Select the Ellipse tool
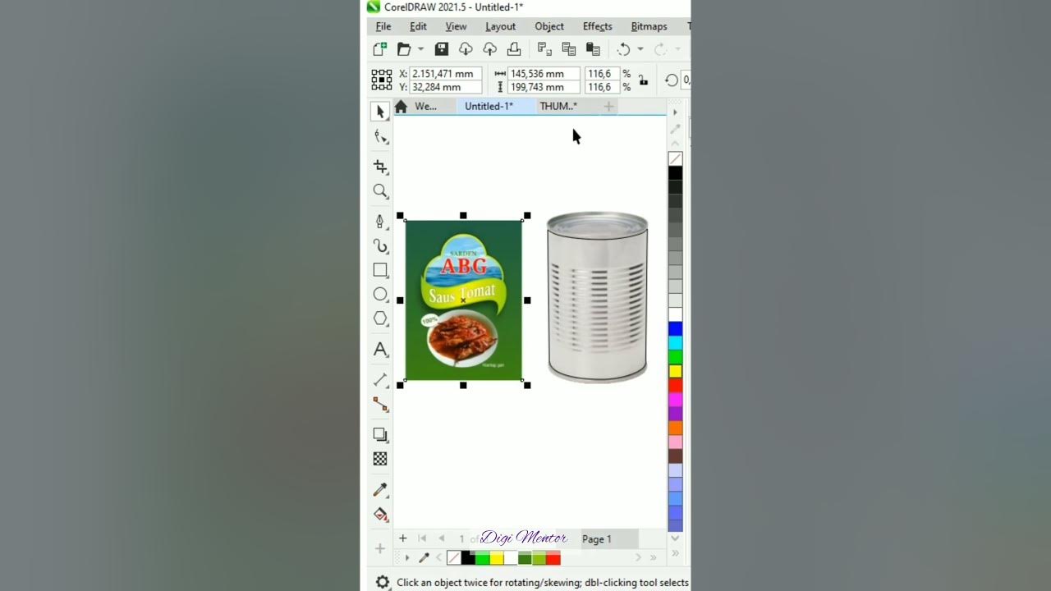Image resolution: width=1051 pixels, height=591 pixels. [380, 294]
